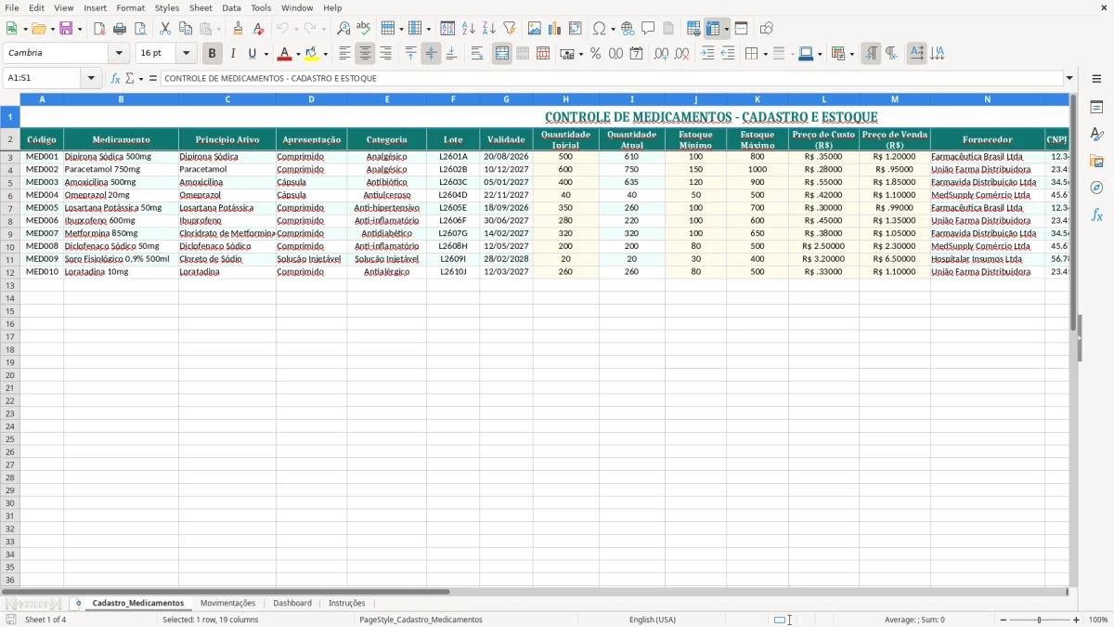Image resolution: width=1114 pixels, height=627 pixels.
Task: Open Find and Replace icon
Action: coord(343,29)
